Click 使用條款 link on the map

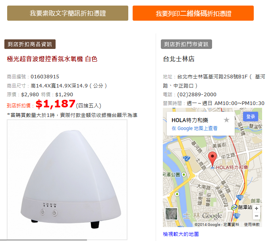(x=252, y=224)
